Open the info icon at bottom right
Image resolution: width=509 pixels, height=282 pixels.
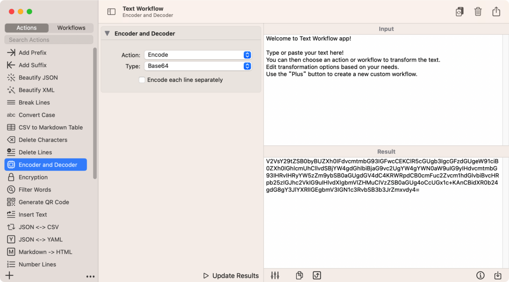click(481, 276)
